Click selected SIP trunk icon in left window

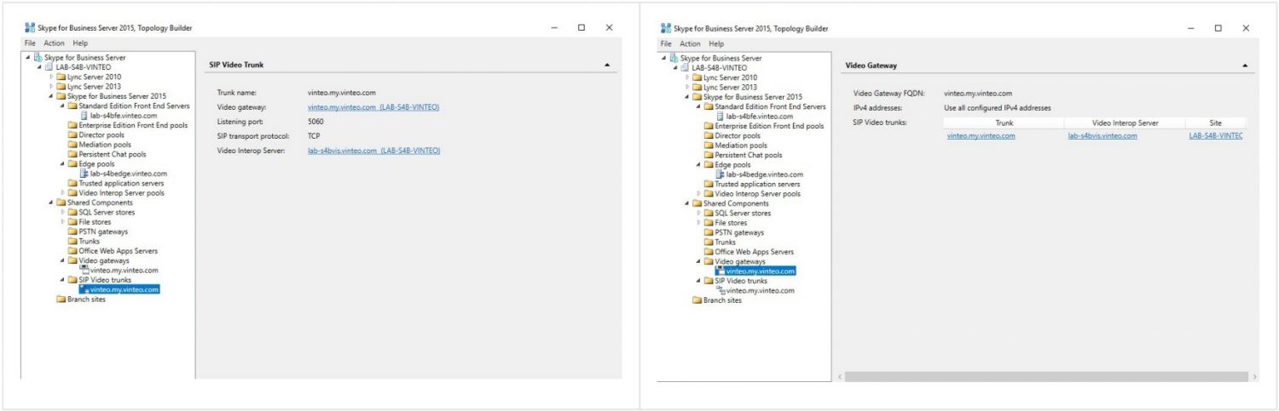pyautogui.click(x=84, y=289)
